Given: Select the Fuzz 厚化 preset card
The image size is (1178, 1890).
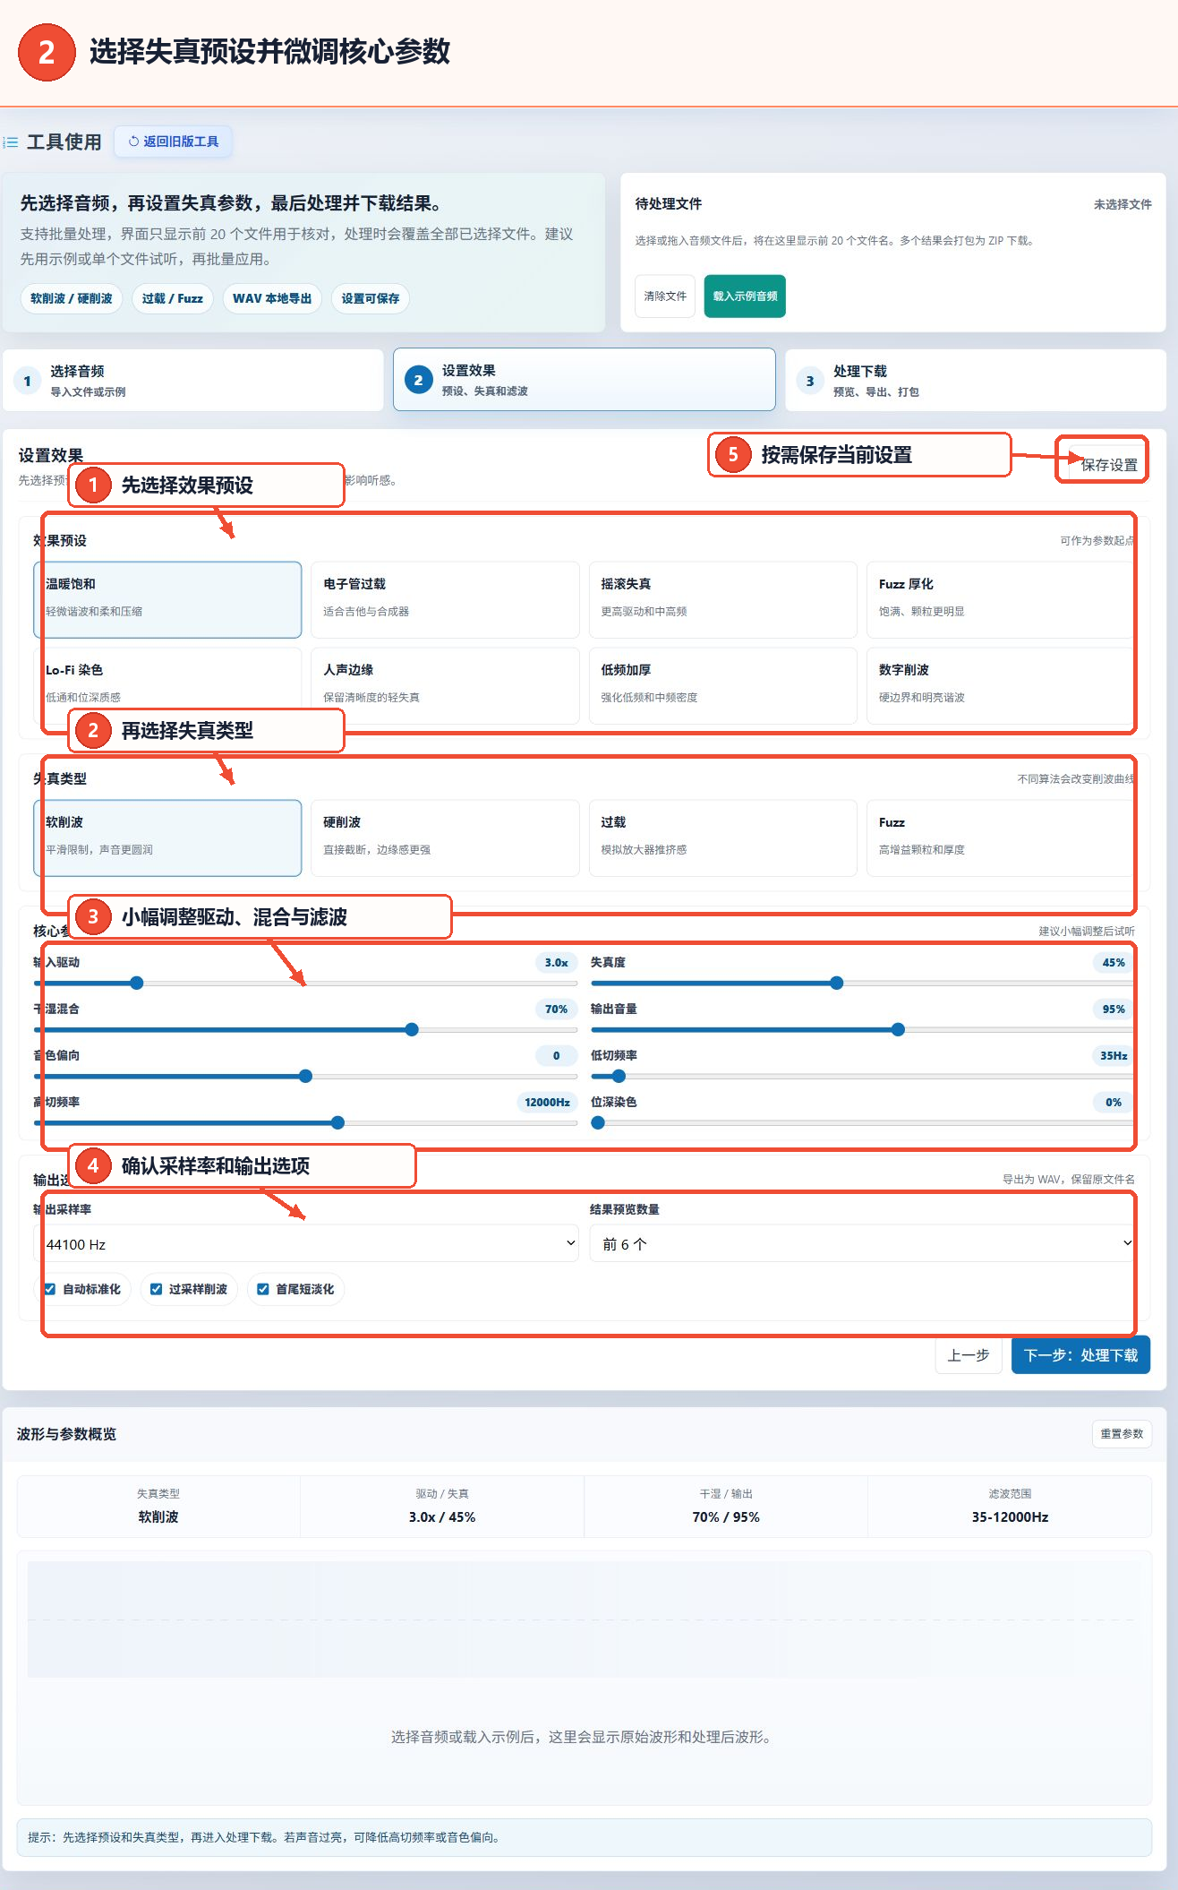Looking at the screenshot, I should tap(1001, 599).
